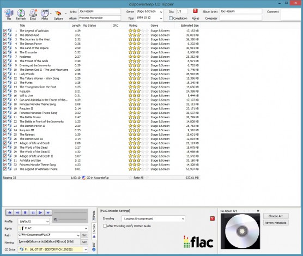Click the track icon for The Demon God
The height and width of the screenshot is (256, 303).
coord(10,35)
